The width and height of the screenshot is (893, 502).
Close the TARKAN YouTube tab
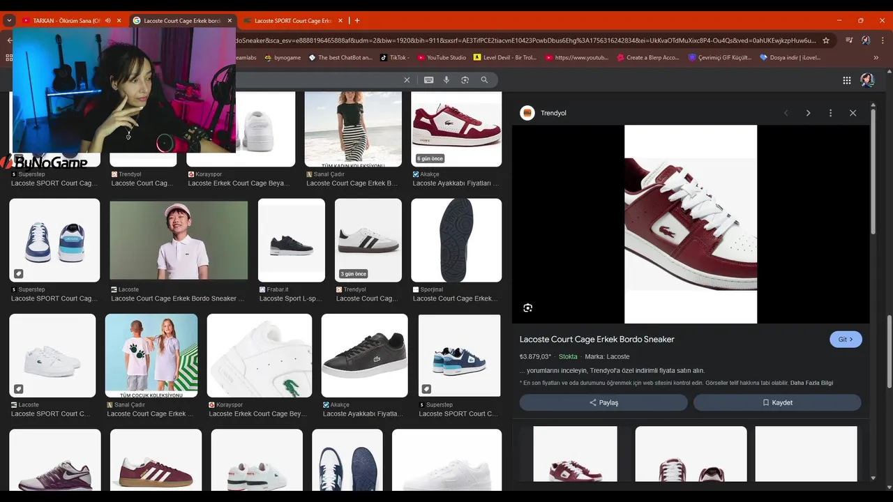[119, 21]
